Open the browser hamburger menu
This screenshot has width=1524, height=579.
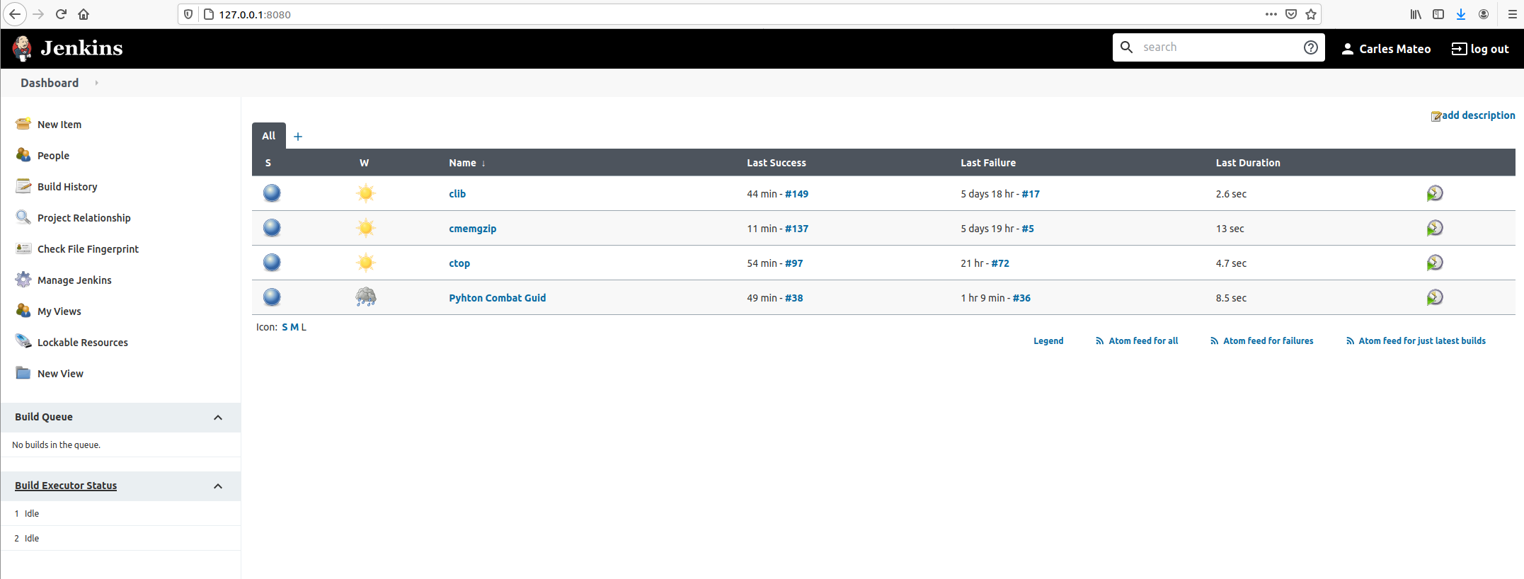[x=1512, y=14]
